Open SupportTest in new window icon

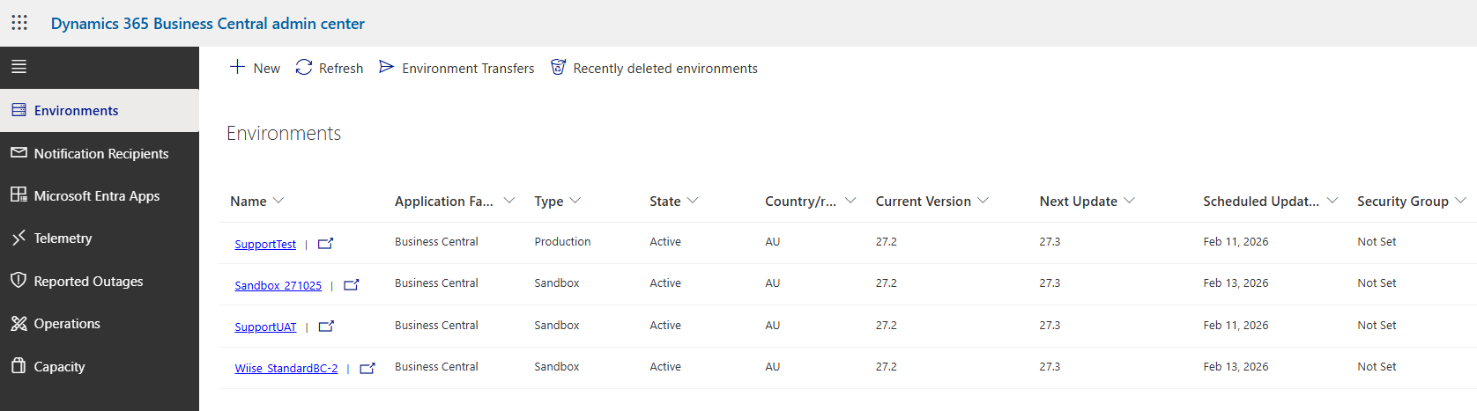325,244
